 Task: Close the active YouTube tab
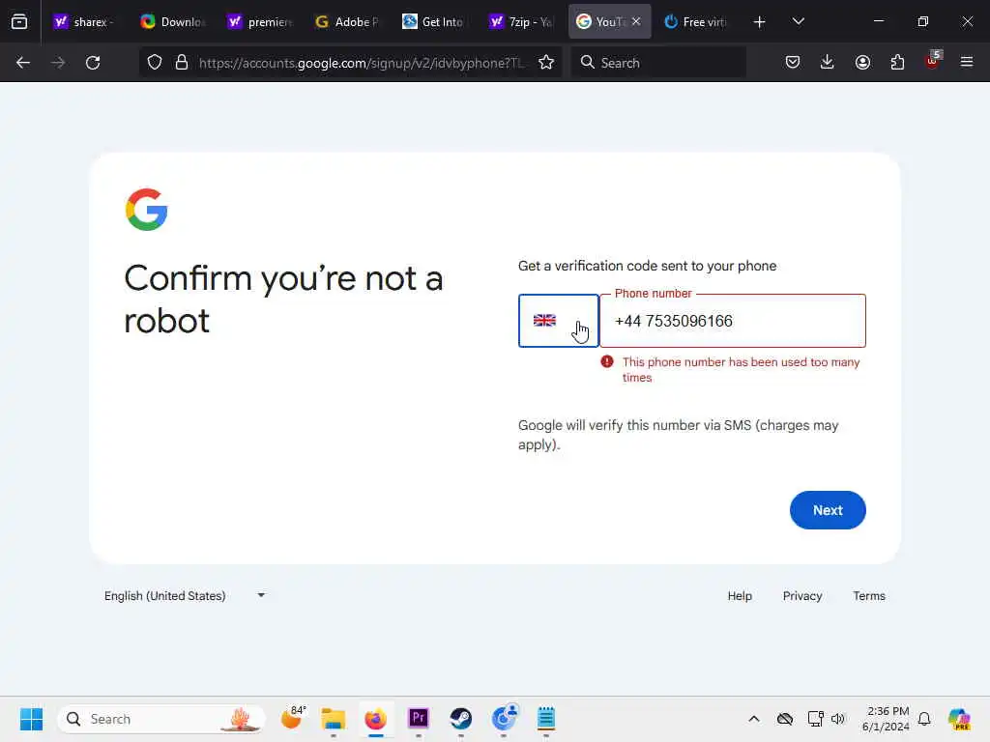pos(636,21)
